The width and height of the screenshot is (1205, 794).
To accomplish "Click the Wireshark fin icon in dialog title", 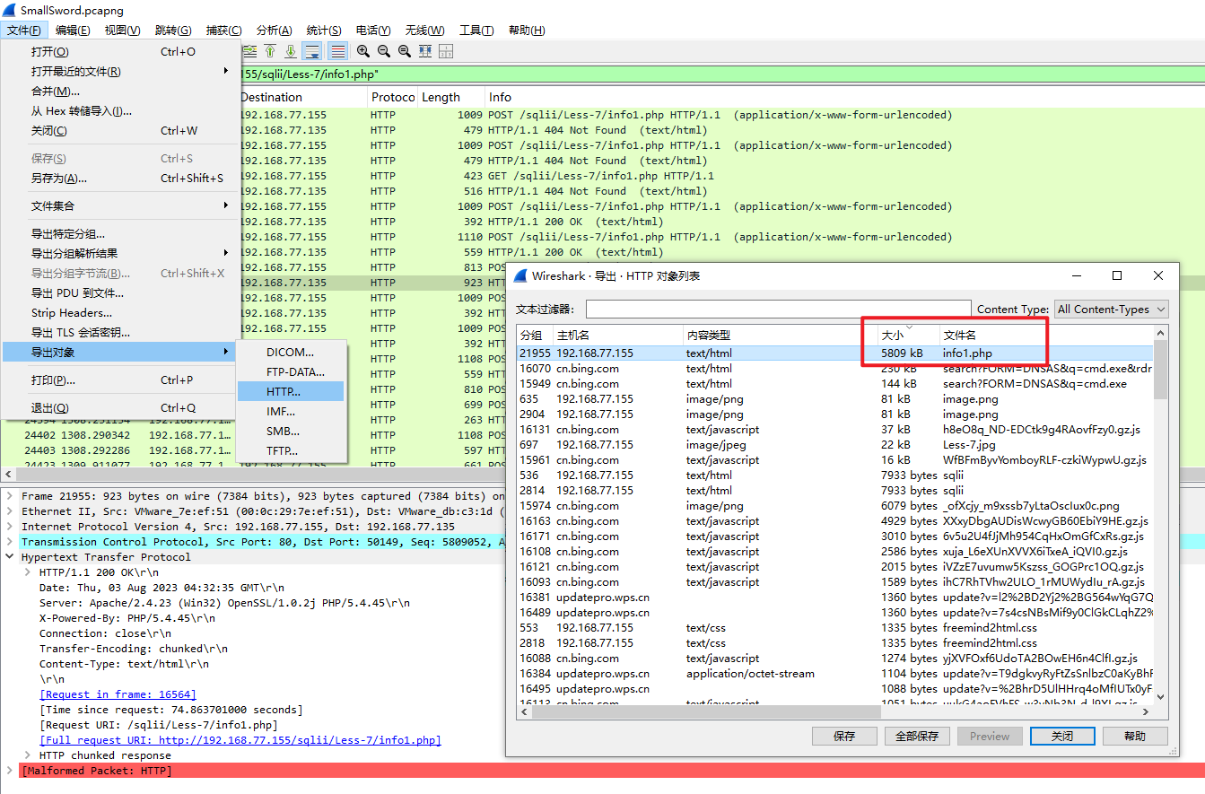I will 520,275.
